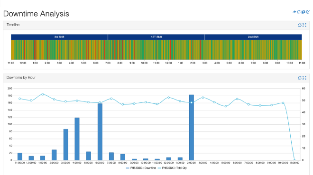313x175 pixels.
Task: Click the highest Total Qty point near 55
Action: (43, 94)
